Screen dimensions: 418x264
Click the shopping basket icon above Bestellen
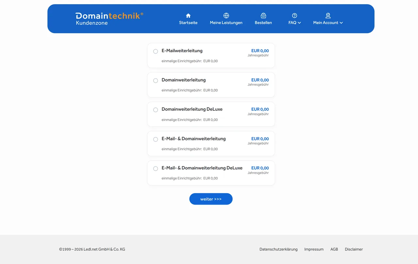(x=263, y=16)
